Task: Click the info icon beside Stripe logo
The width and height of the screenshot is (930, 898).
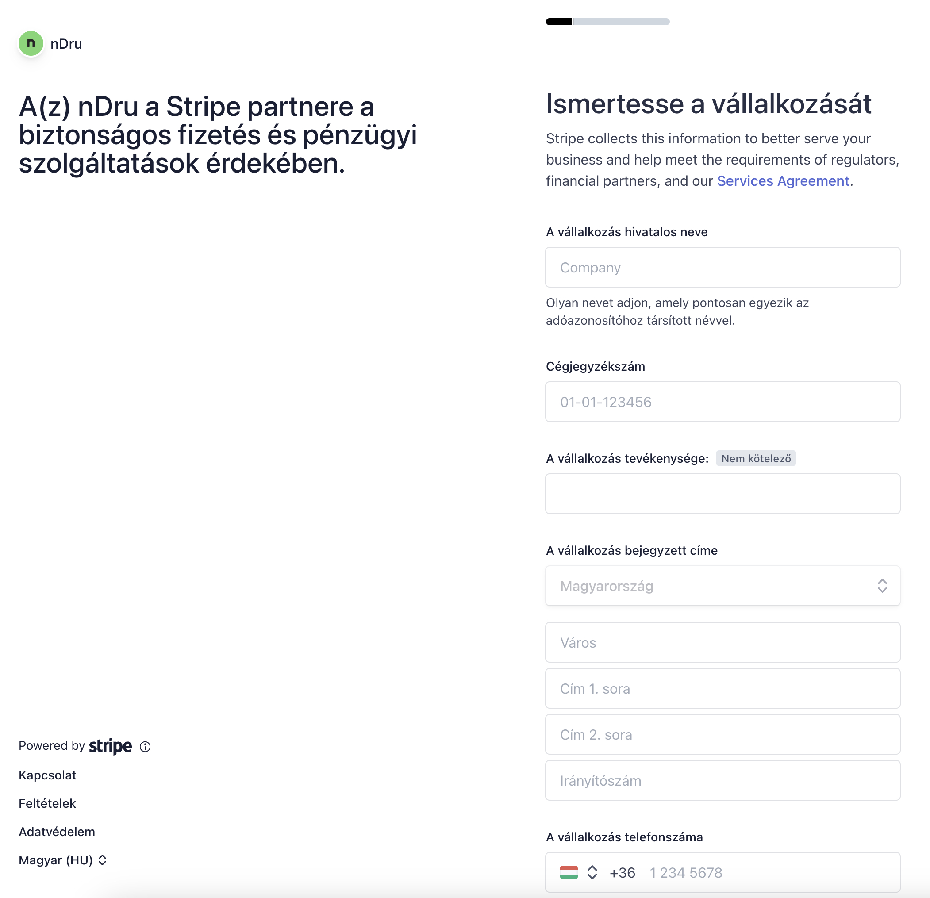Action: (145, 747)
